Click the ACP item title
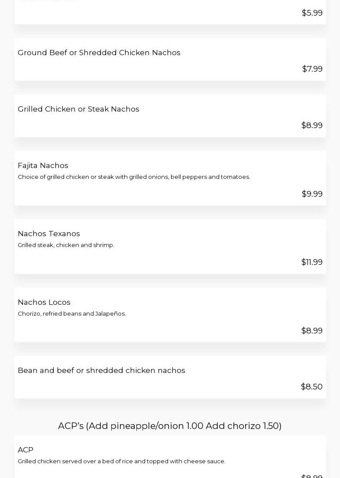The image size is (340, 478). click(26, 450)
